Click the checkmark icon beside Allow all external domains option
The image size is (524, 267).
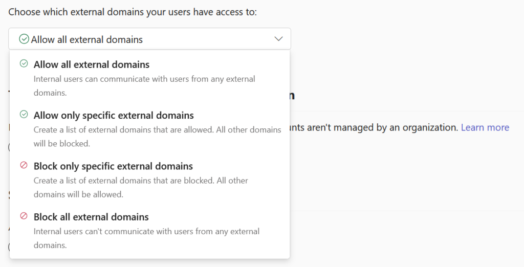tap(24, 64)
